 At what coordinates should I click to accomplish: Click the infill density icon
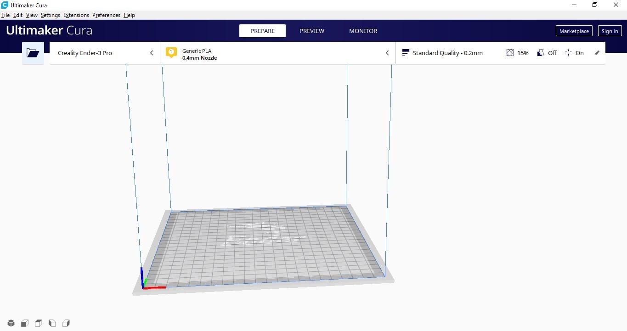(510, 53)
